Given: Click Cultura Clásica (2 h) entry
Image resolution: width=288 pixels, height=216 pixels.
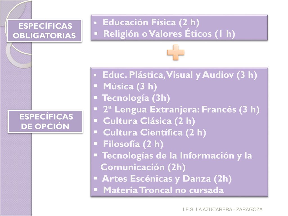Looking at the screenshot, I should tap(149, 121).
